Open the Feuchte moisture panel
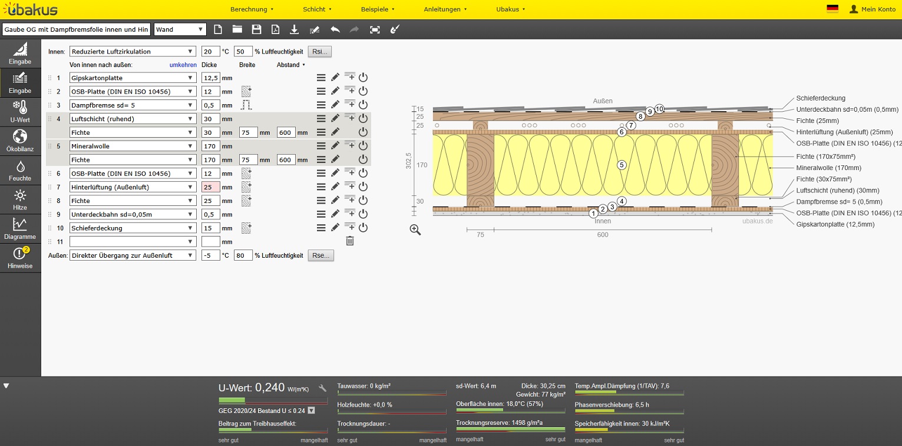902x446 pixels. 20,171
